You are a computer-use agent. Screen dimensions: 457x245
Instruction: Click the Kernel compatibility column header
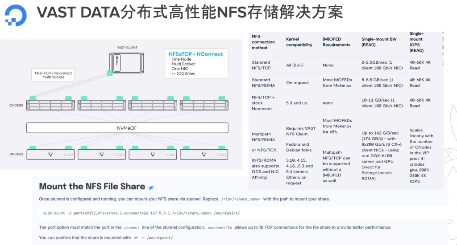coord(299,42)
